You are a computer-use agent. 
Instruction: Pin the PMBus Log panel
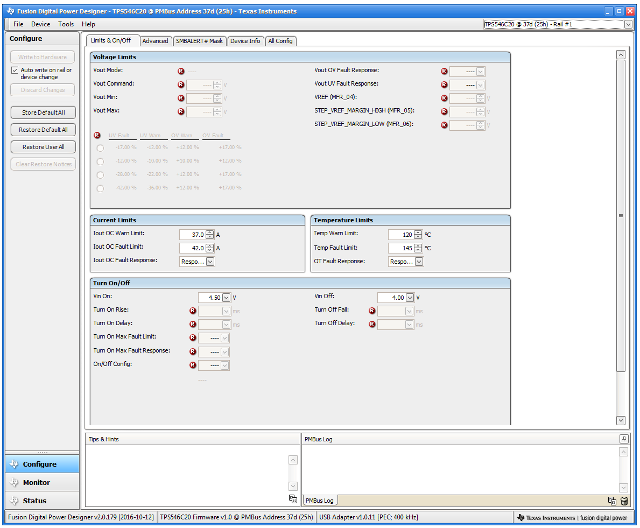pos(624,439)
